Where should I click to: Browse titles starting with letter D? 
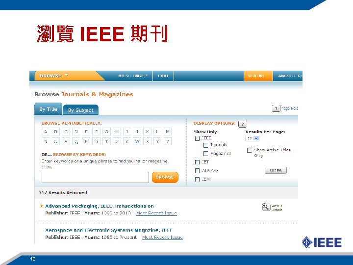tap(76, 132)
